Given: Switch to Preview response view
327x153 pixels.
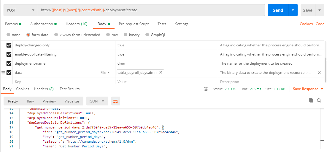Looking at the screenshot, I should tap(49, 101).
